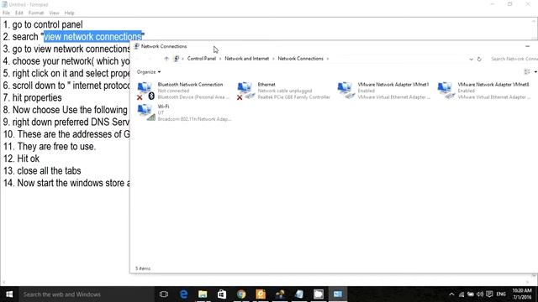This screenshot has height=302, width=538.
Task: Click the refresh icon in address bar
Action: [479, 59]
